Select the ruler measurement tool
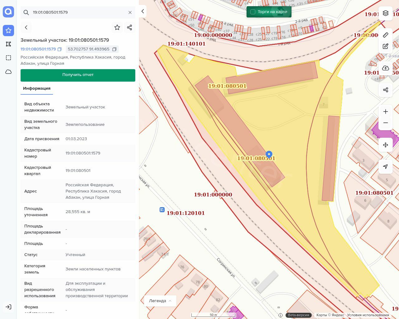Viewport: 399px width, 319px height. coord(386,35)
